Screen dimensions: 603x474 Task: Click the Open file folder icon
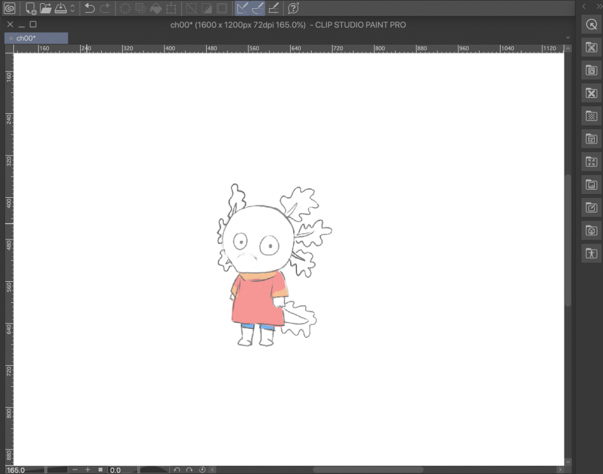click(x=46, y=8)
